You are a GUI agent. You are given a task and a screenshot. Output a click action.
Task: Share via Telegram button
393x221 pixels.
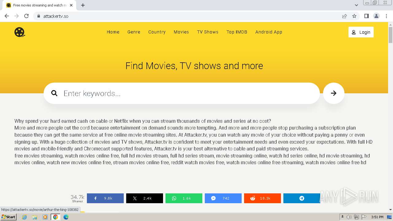302,198
